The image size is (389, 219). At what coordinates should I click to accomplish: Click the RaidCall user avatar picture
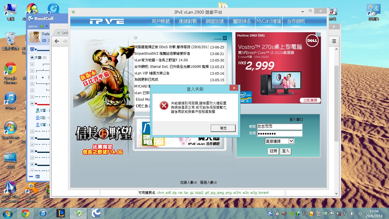(x=35, y=37)
